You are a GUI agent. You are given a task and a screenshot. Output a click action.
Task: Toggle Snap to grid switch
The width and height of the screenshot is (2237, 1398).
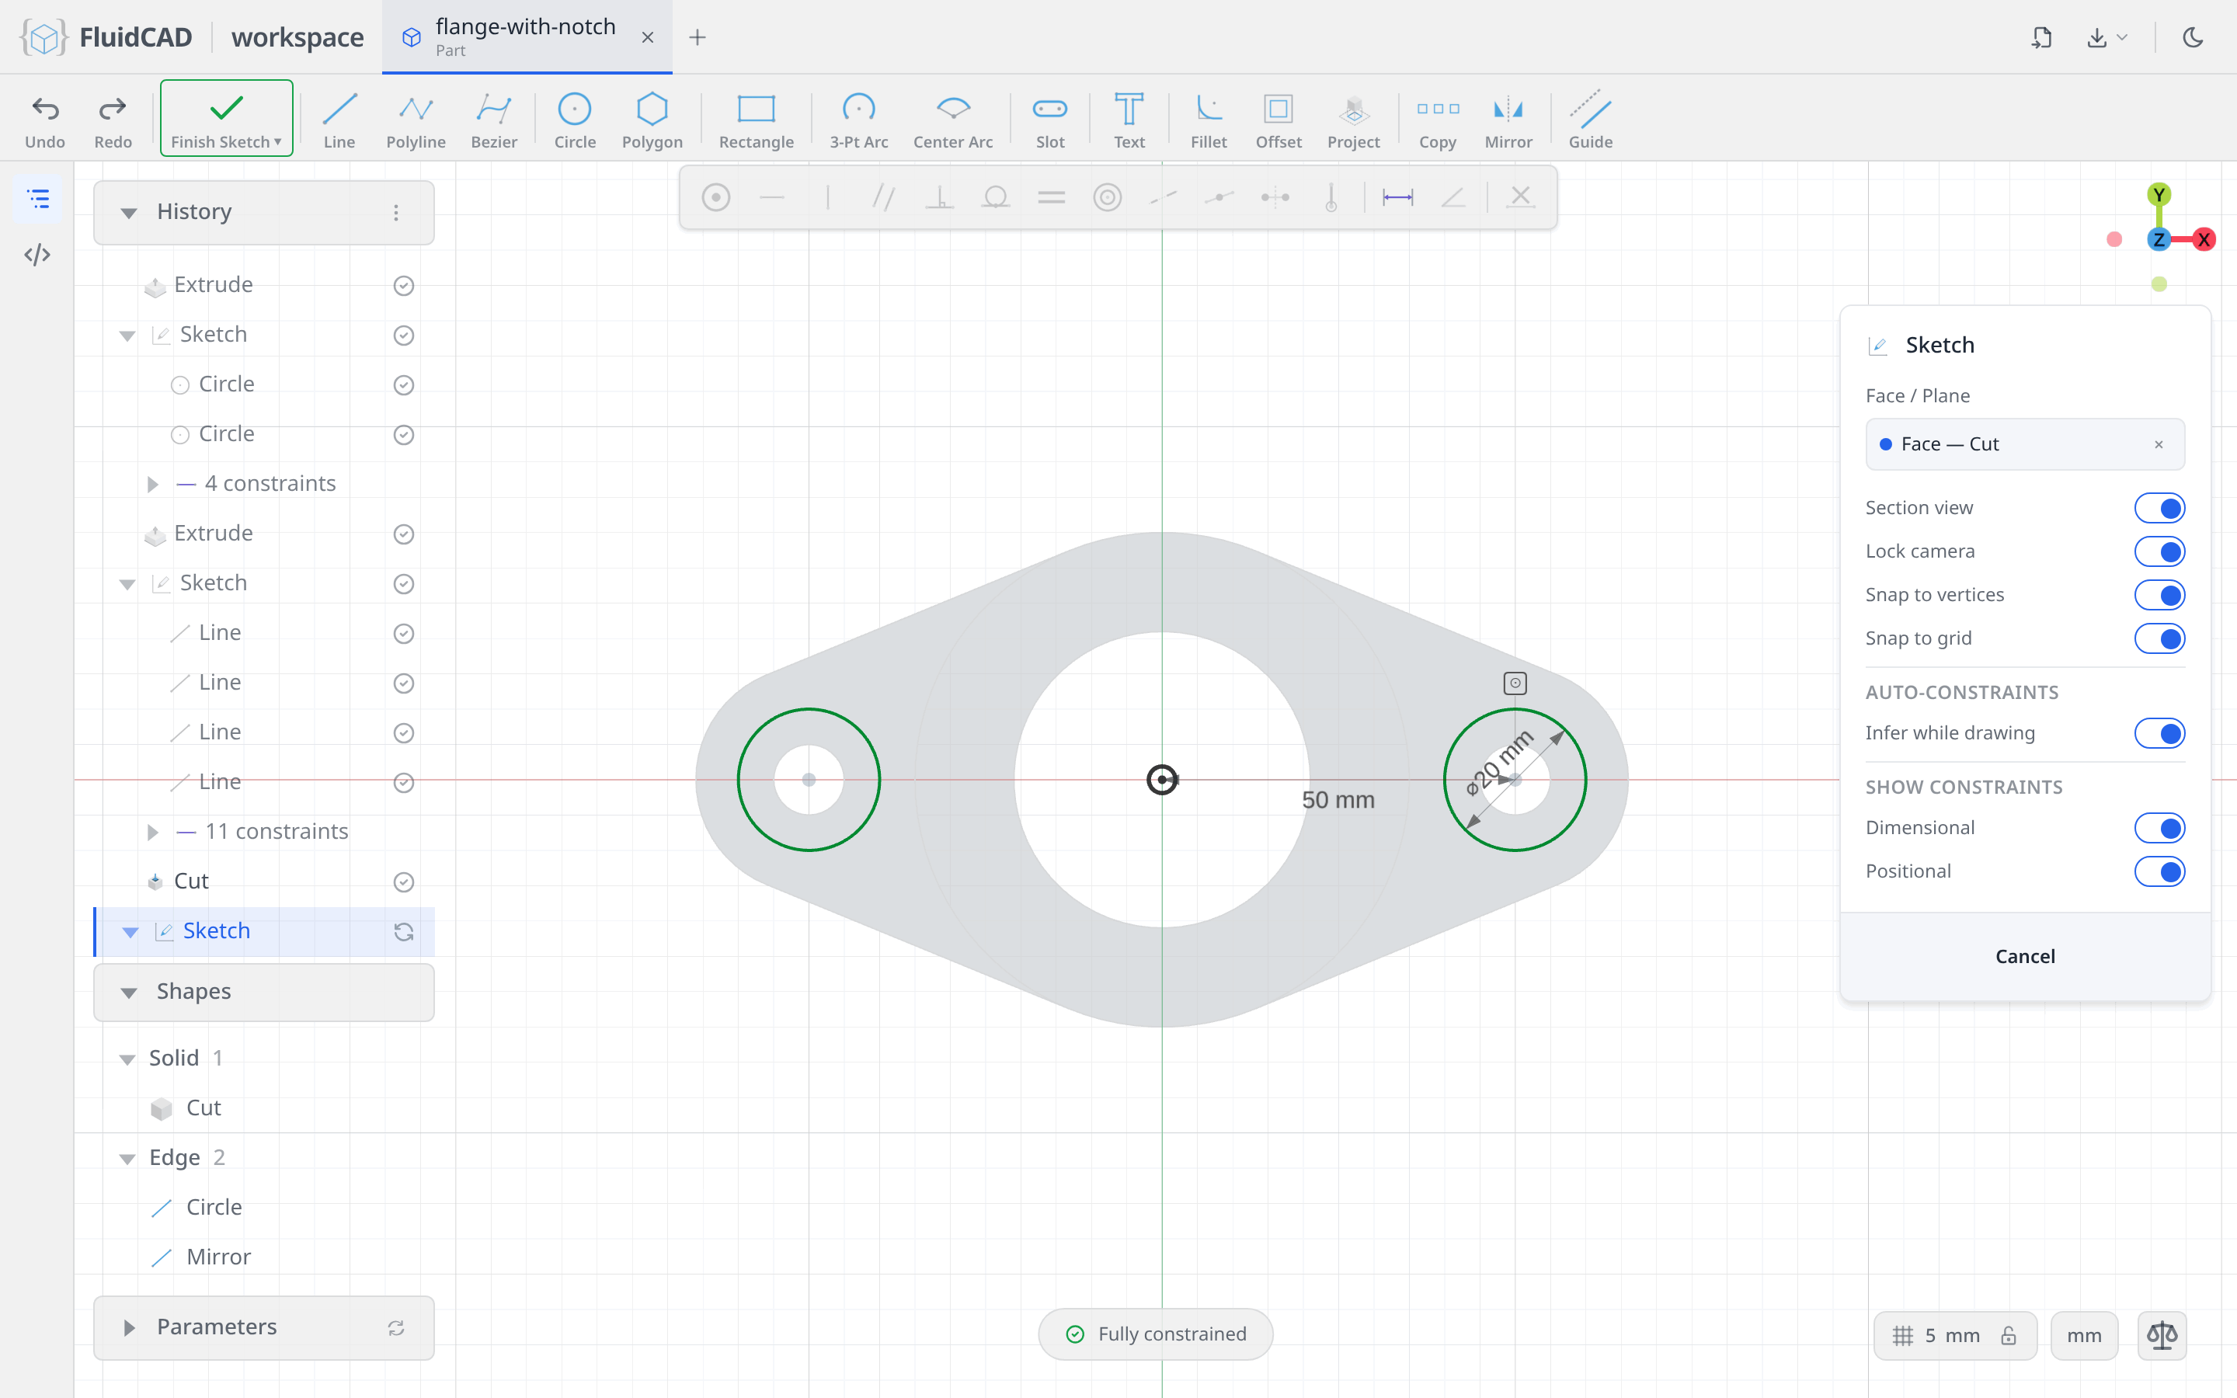(2159, 638)
